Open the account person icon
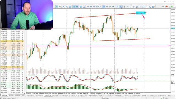176x99 pixels. pyautogui.click(x=170, y=7)
